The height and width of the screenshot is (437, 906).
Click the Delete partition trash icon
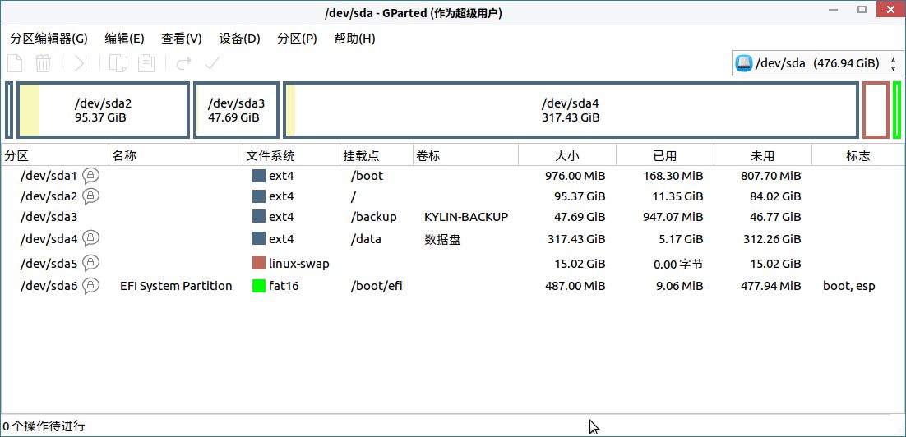[44, 63]
